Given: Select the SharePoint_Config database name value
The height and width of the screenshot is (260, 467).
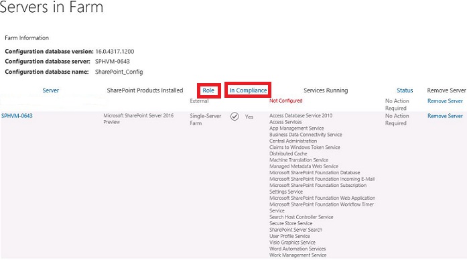Looking at the screenshot, I should tap(119, 72).
